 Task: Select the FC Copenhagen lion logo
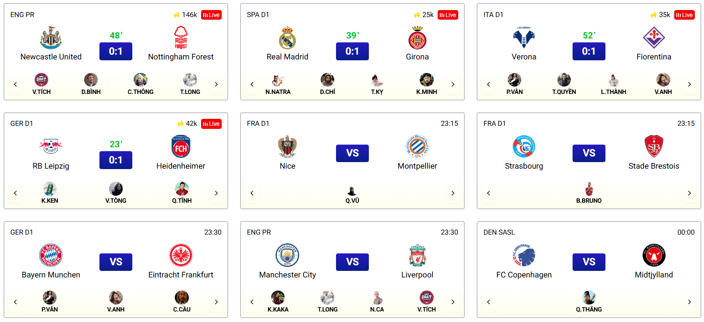(524, 255)
